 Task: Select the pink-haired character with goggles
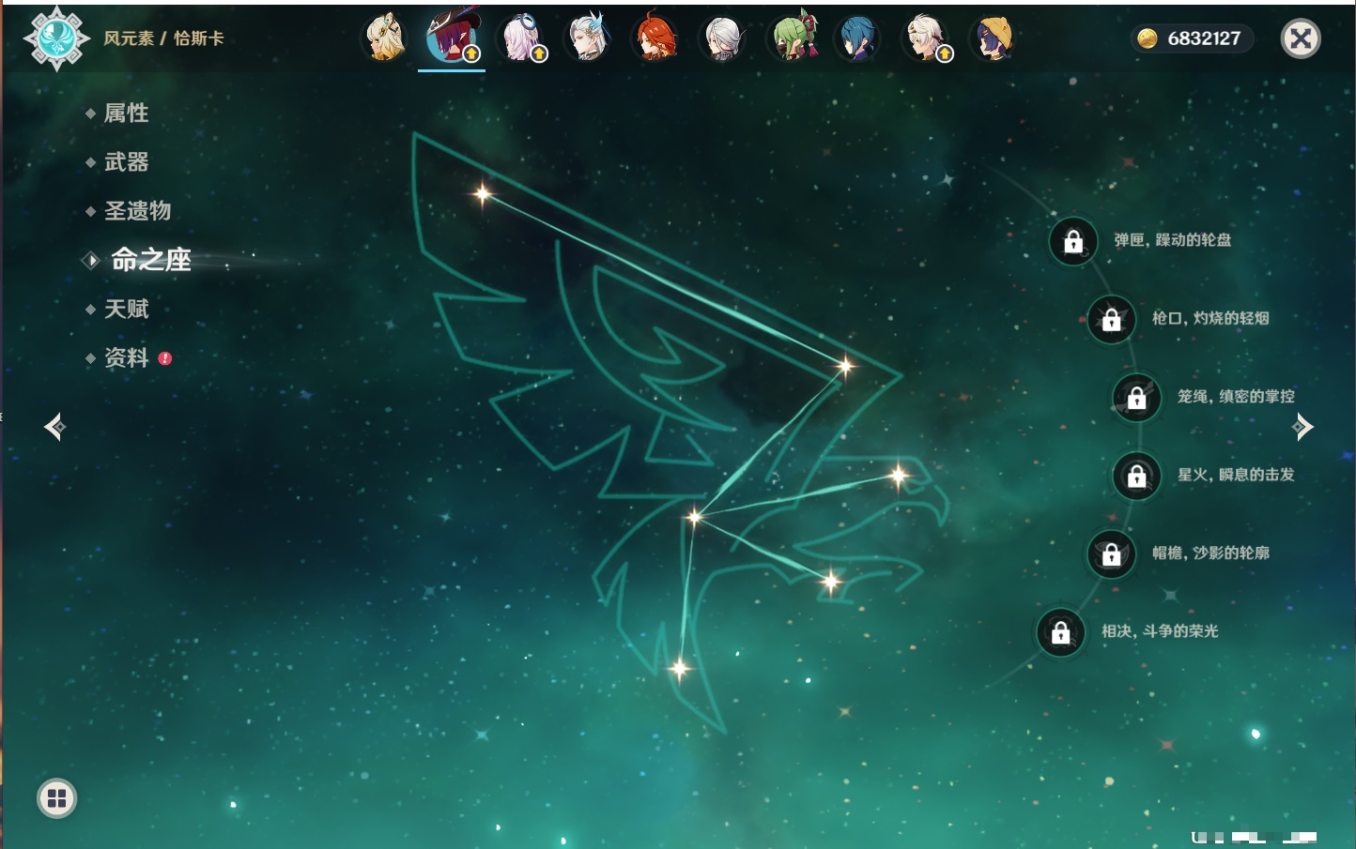[x=521, y=39]
